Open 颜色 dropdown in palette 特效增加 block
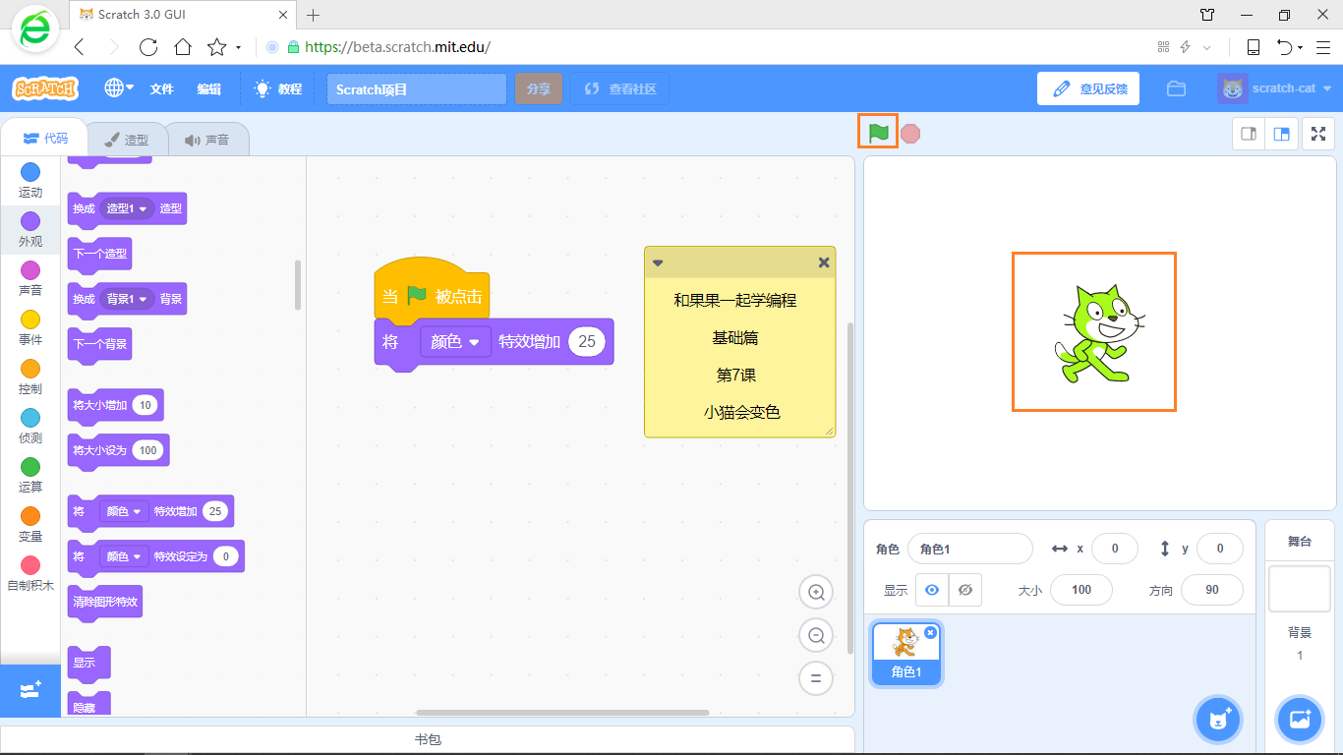 pos(124,511)
